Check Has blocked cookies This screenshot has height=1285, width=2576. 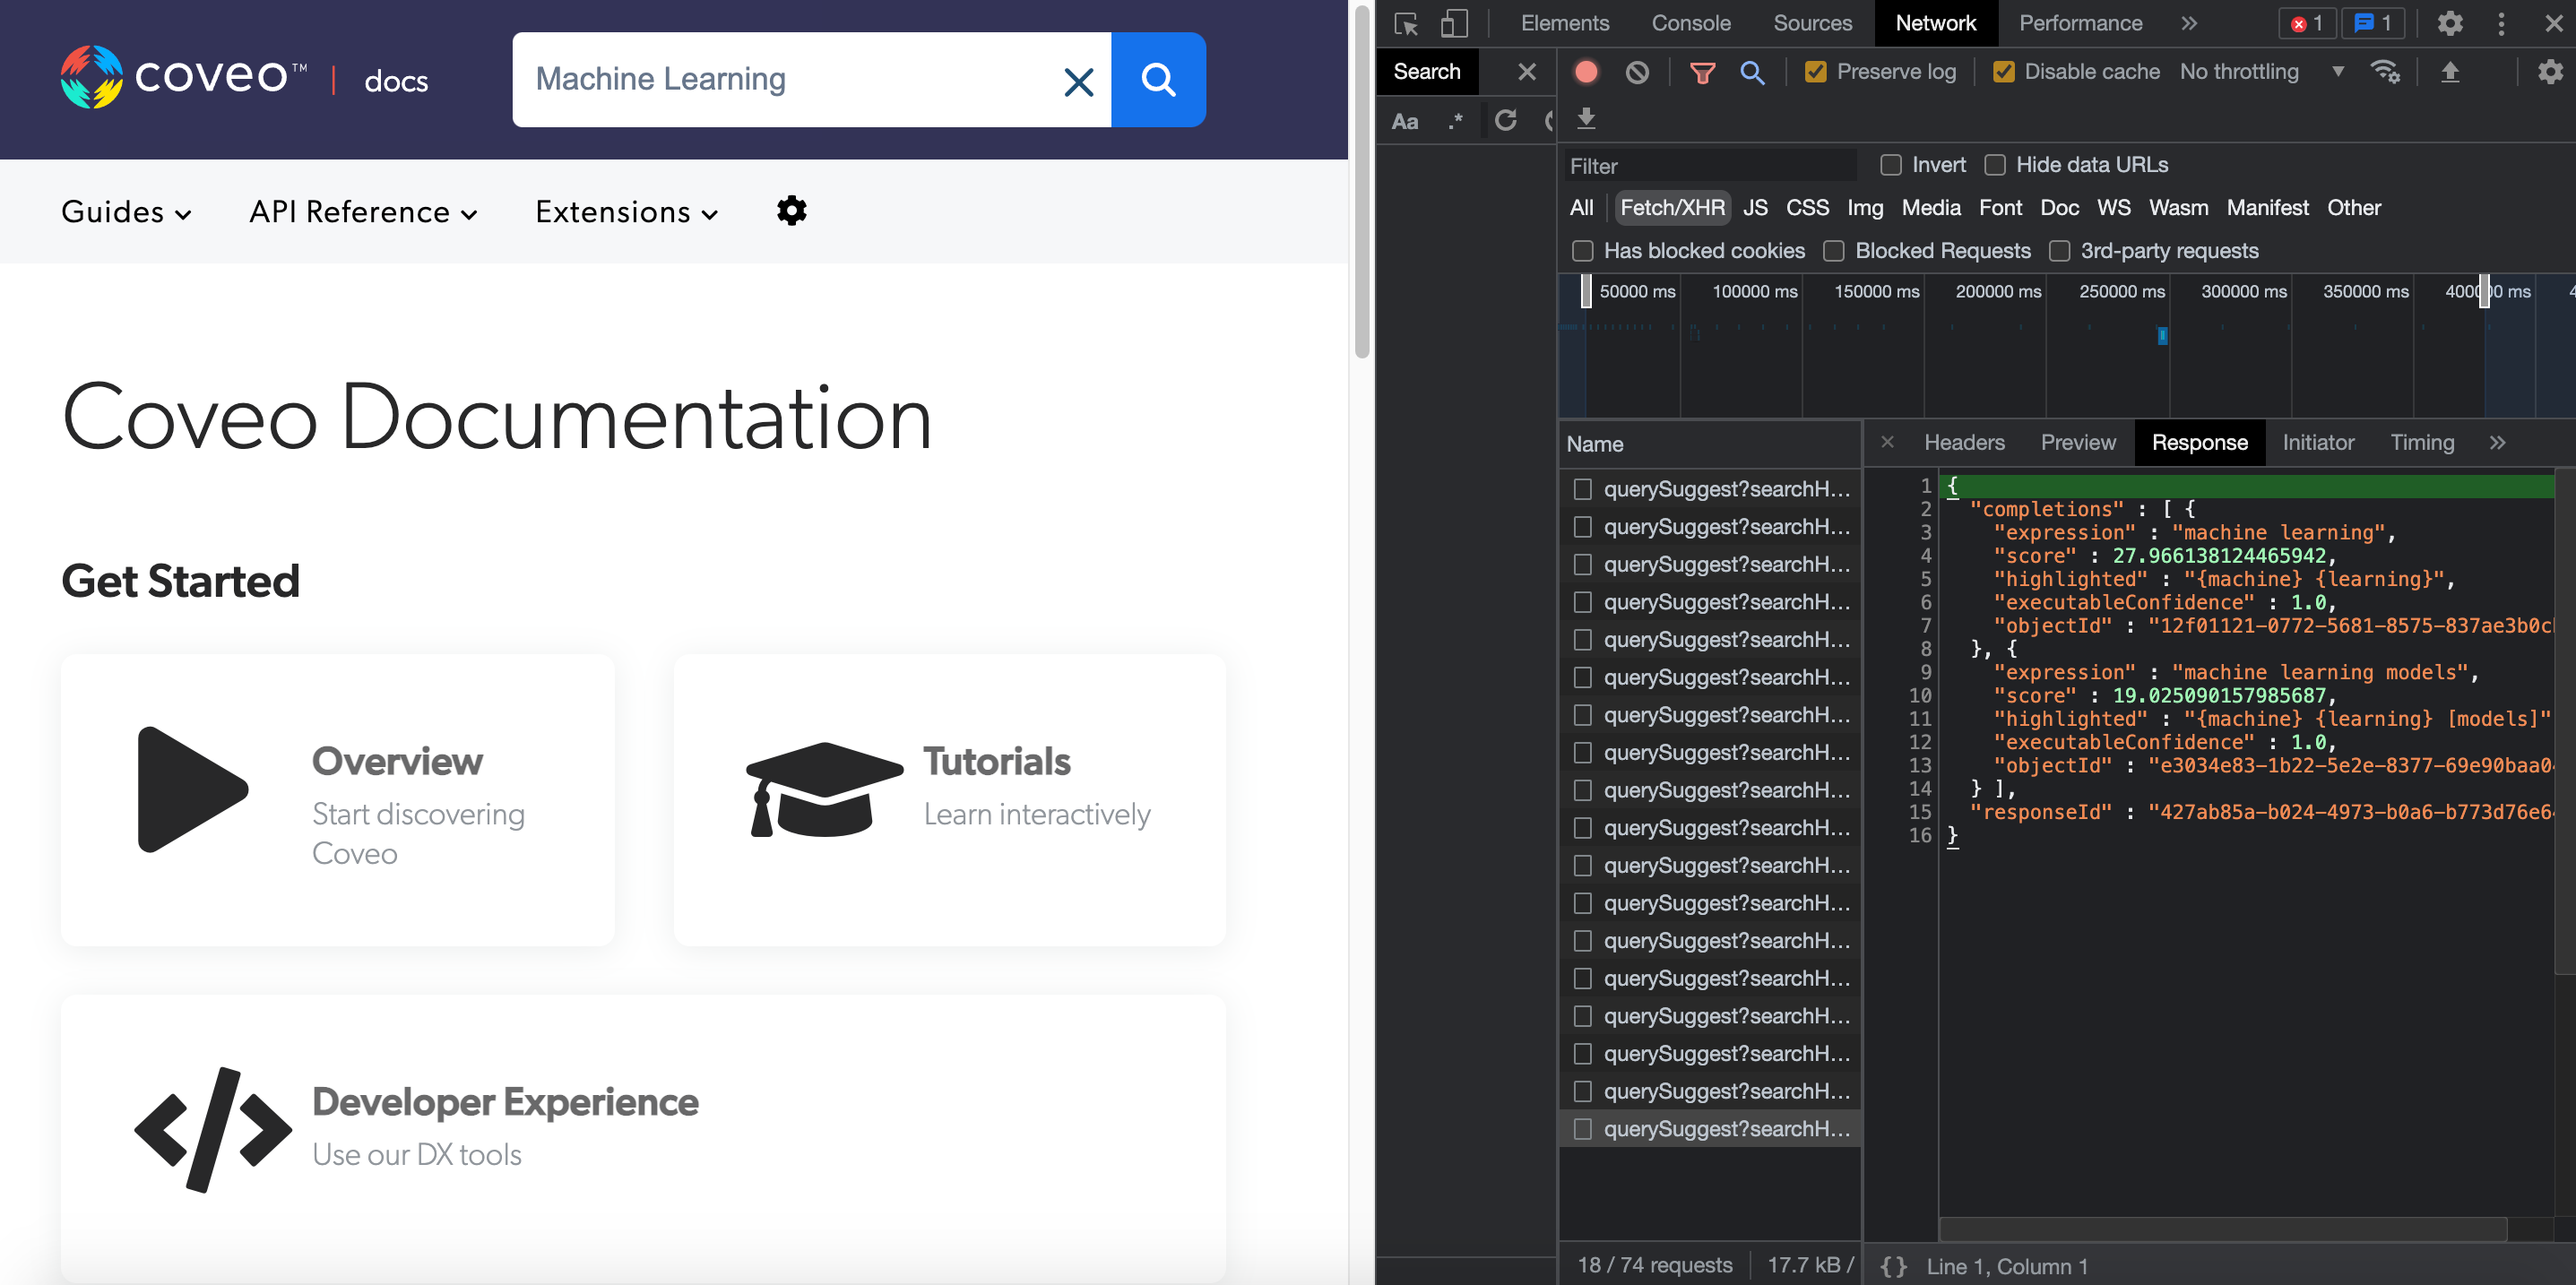(x=1582, y=251)
